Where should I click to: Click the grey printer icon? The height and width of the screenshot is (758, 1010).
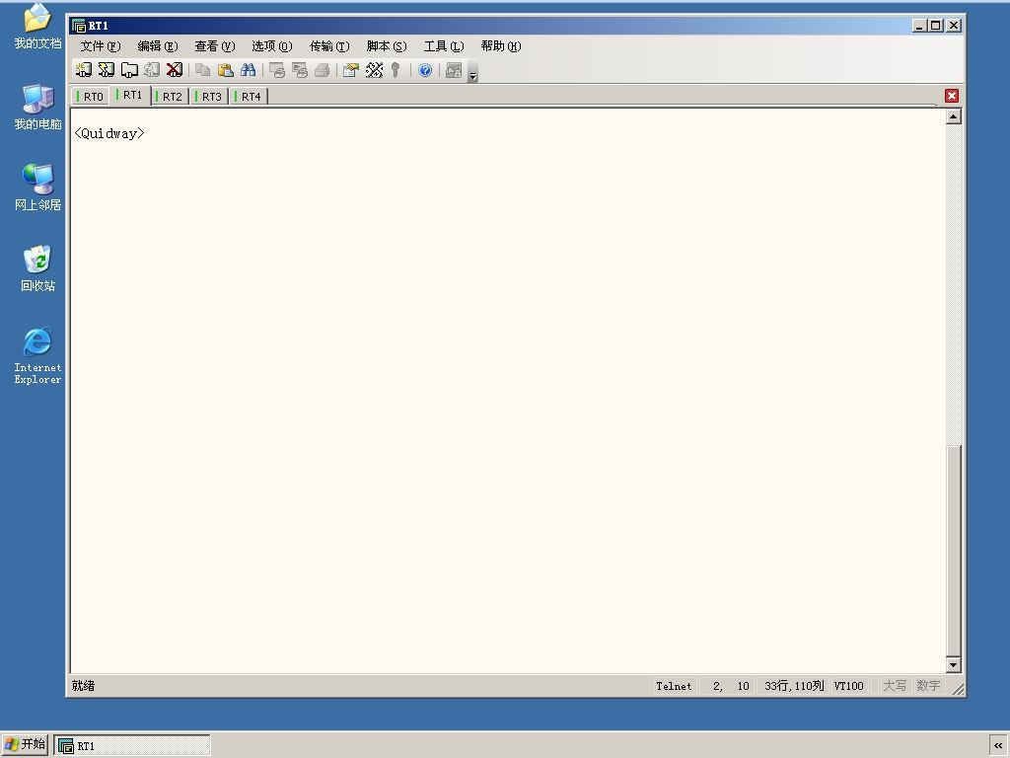click(x=323, y=70)
